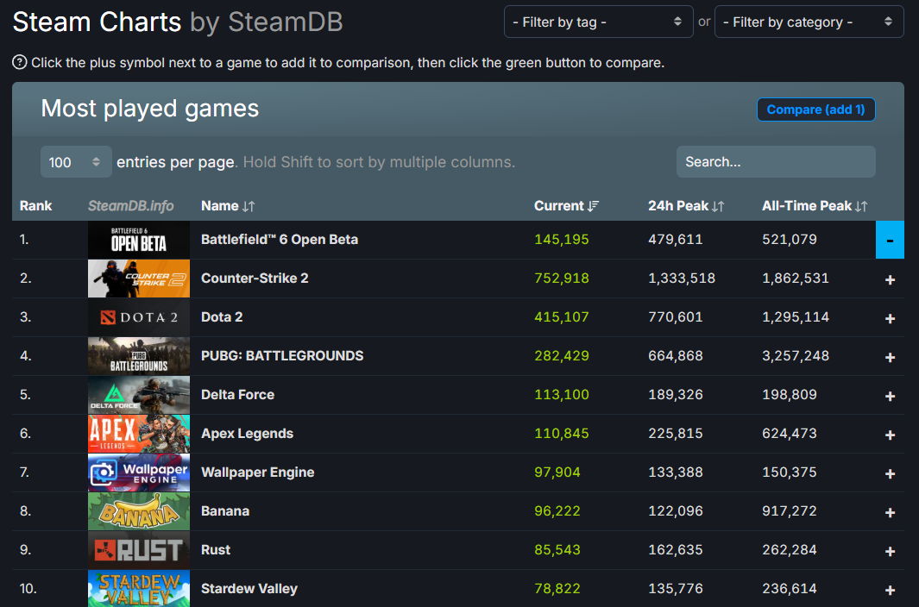Click the Compare (add 1) button
This screenshot has width=919, height=607.
815,110
